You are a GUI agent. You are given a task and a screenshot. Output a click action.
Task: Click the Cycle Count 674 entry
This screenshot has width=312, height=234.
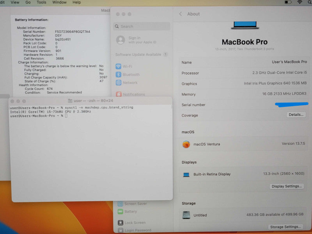pyautogui.click(x=39, y=89)
